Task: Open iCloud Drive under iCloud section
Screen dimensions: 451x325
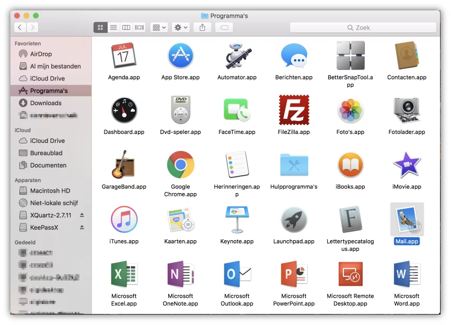Action: click(51, 141)
